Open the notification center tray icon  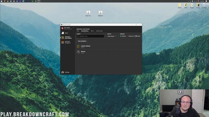(206, 1)
